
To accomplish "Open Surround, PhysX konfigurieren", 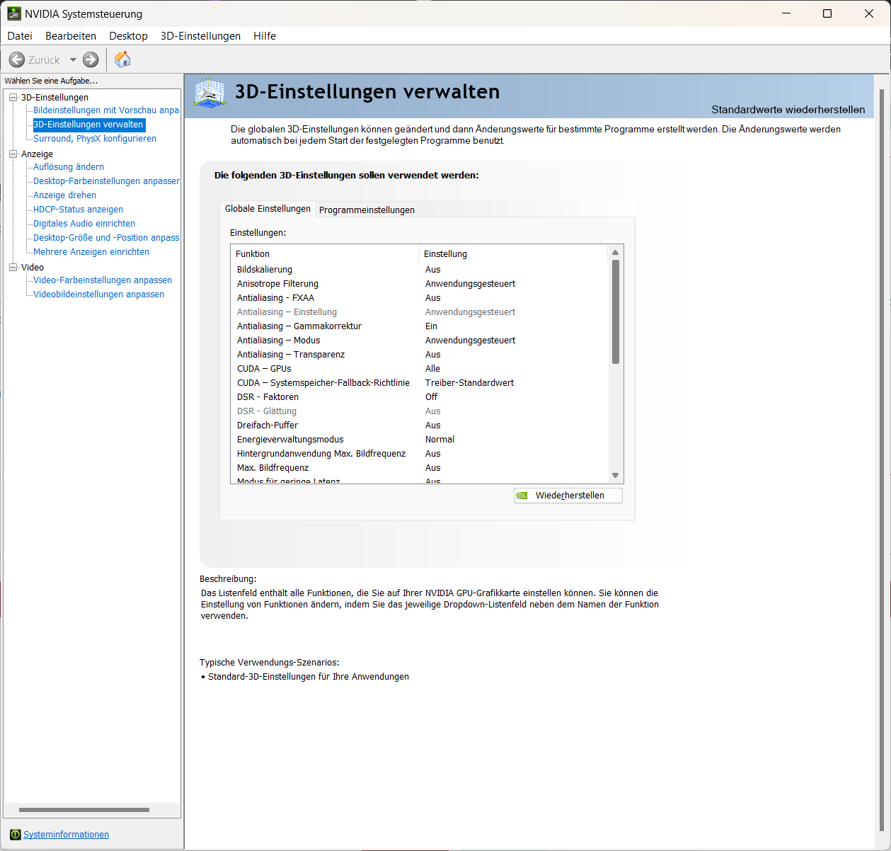I will [x=95, y=139].
